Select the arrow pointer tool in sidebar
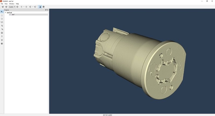 click(2, 12)
